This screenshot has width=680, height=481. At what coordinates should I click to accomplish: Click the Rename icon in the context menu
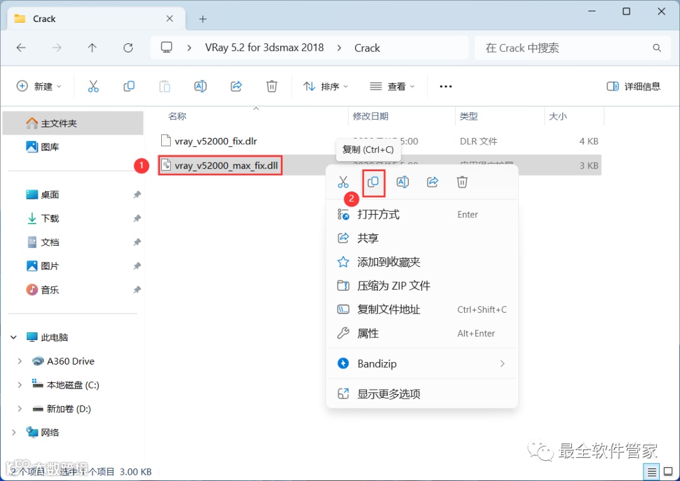(x=402, y=182)
